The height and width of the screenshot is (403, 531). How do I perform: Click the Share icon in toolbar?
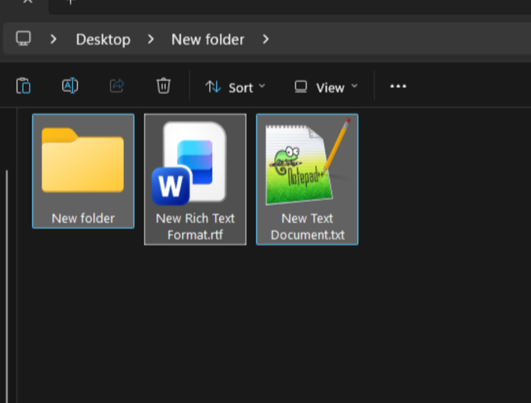click(x=117, y=86)
